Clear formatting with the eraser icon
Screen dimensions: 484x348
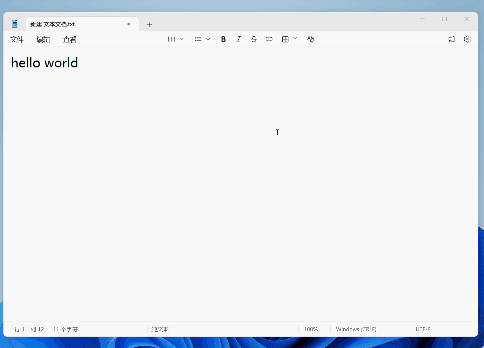click(x=311, y=39)
